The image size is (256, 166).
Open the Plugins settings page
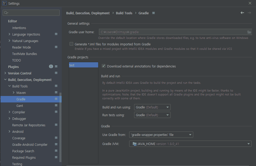point(13,67)
